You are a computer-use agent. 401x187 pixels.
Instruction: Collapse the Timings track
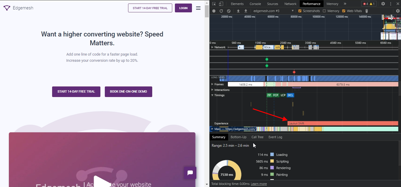tap(212, 95)
